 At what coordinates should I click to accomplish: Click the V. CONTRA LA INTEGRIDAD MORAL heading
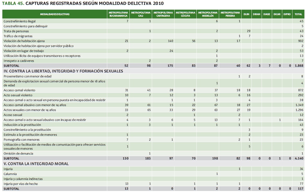coord(36,164)
